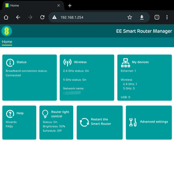174x190 pixels.
Task: Navigate back in the browser
Action: pyautogui.click(x=18, y=17)
